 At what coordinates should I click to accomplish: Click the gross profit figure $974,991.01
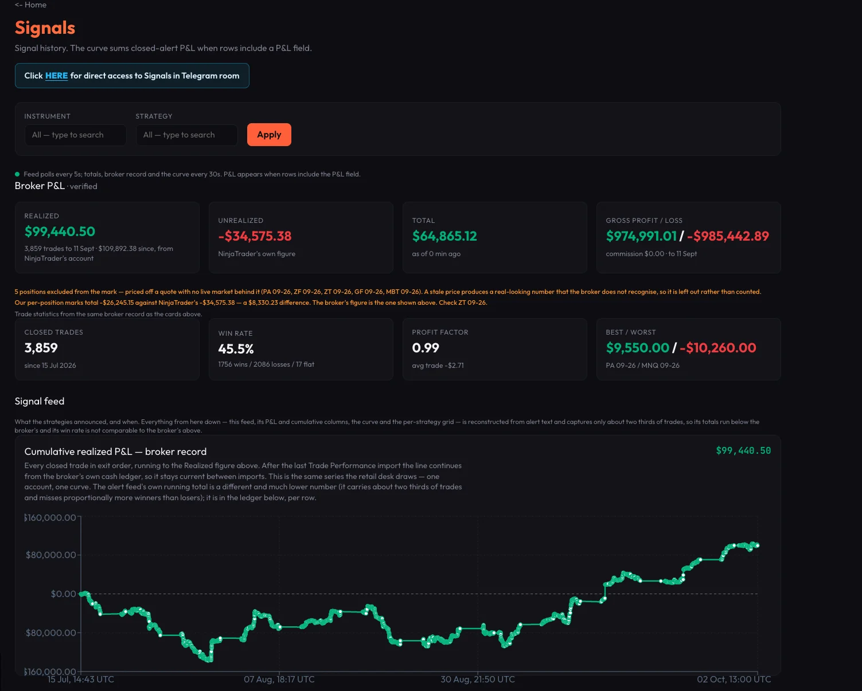[x=641, y=236]
